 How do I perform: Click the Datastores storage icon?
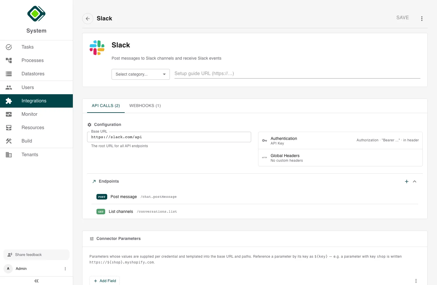click(x=9, y=74)
